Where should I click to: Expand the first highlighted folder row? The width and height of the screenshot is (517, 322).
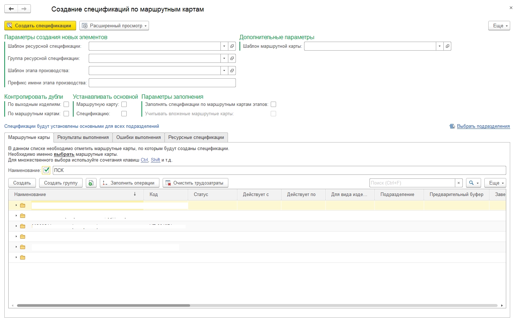coord(16,205)
